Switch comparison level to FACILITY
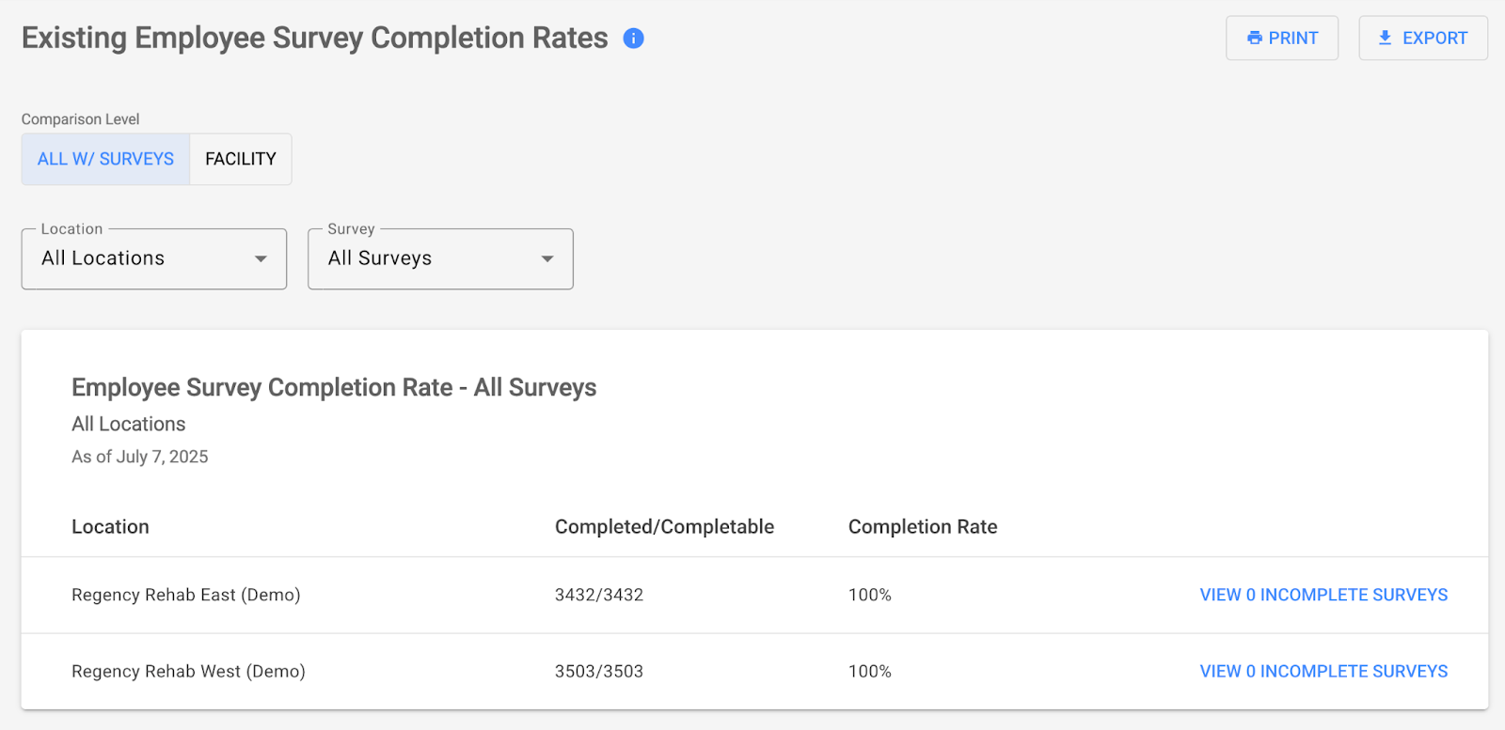The image size is (1505, 730). 241,159
